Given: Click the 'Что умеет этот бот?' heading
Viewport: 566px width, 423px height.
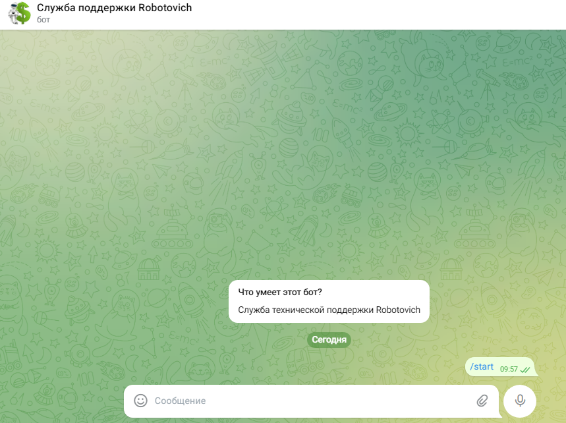Looking at the screenshot, I should (x=280, y=292).
